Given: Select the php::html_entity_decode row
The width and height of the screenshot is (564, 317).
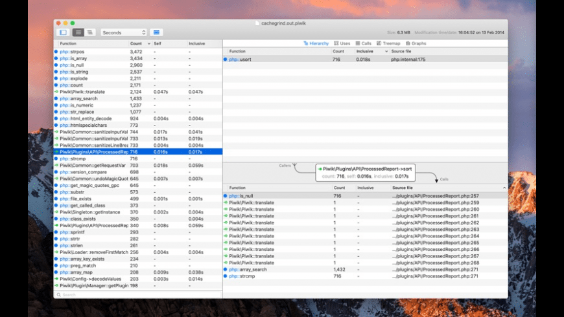Looking at the screenshot, I should coord(138,118).
